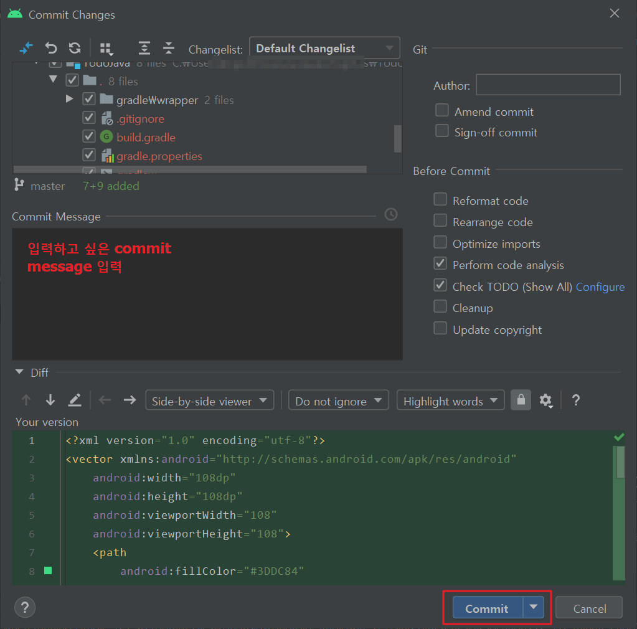
Task: Click the master branch icon
Action: pos(19,185)
